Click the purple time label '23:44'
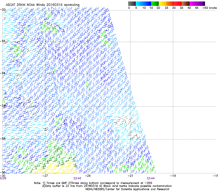This screenshot has height=191, width=218. click(x=151, y=178)
